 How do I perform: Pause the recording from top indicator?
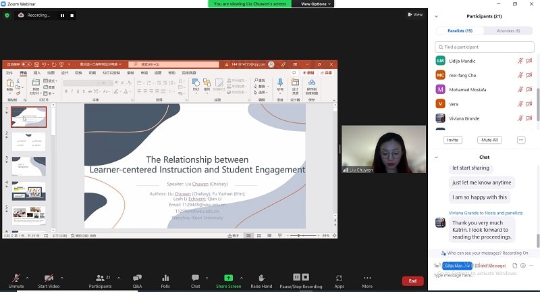(63, 15)
